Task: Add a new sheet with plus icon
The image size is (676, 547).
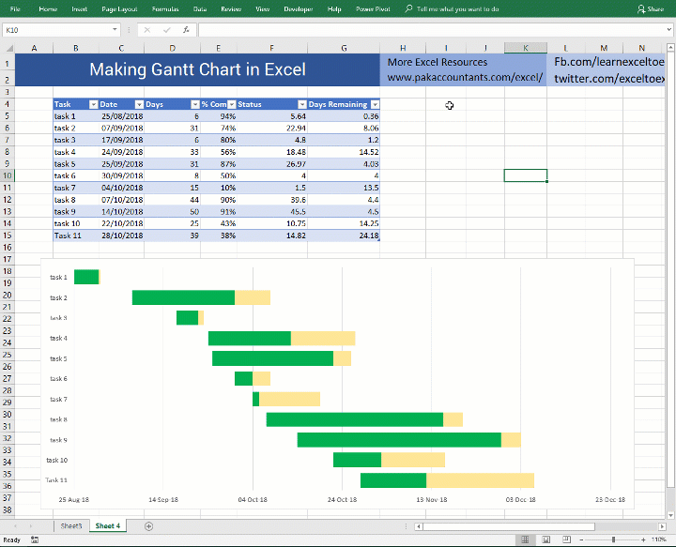Action: [x=148, y=526]
